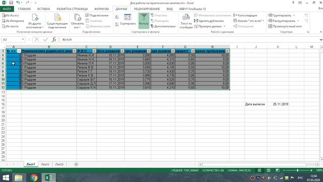This screenshot has height=182, width=323.
Task: Switch to Page Break Preview
Action: (x=278, y=170)
